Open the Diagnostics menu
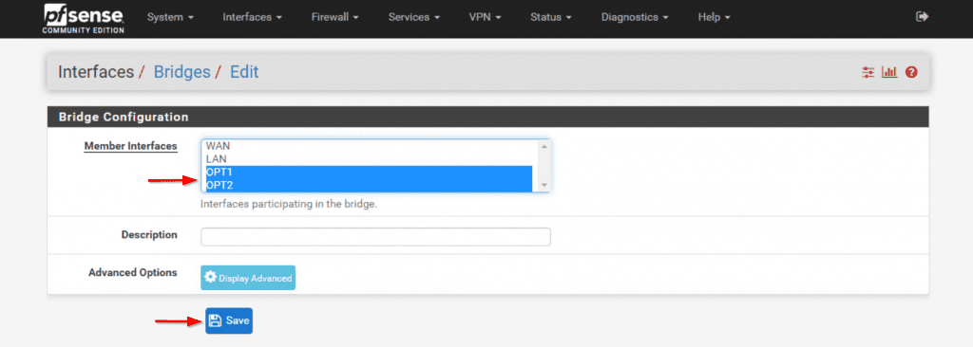973x347 pixels. point(635,17)
